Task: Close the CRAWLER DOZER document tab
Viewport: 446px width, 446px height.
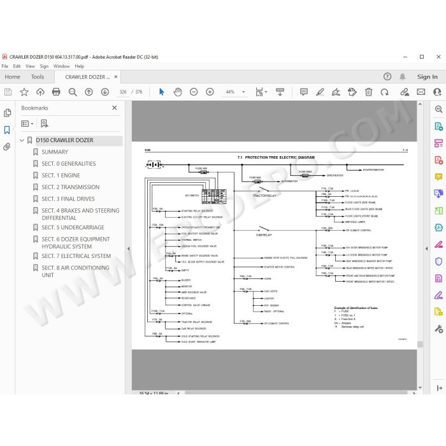Action: coord(116,77)
